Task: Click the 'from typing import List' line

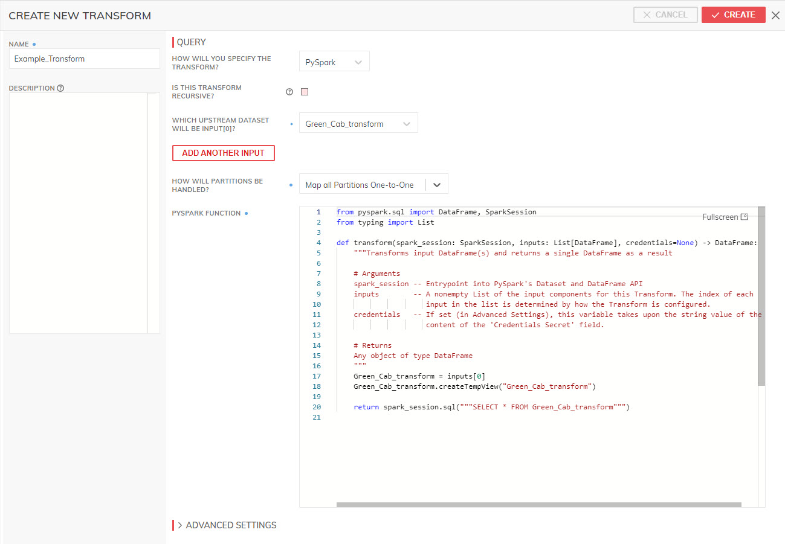Action: (x=385, y=222)
